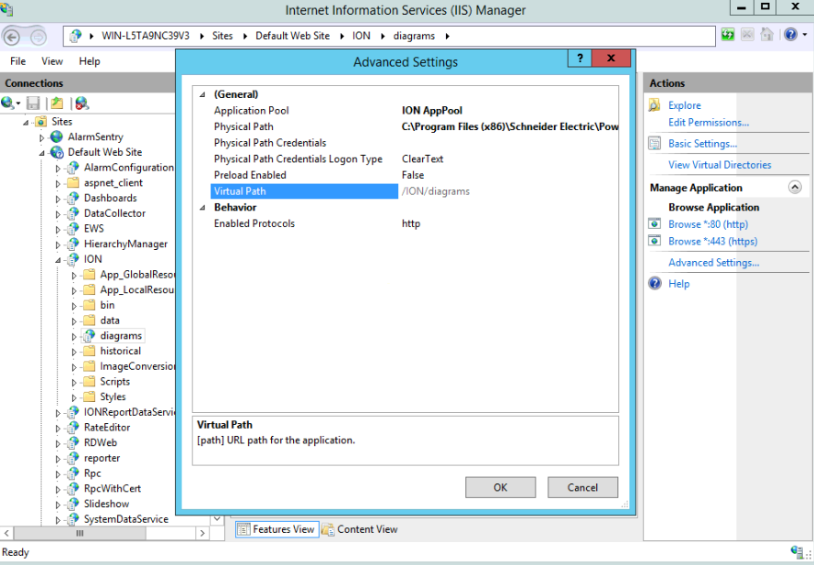Select the Physical Path property row

[406, 126]
